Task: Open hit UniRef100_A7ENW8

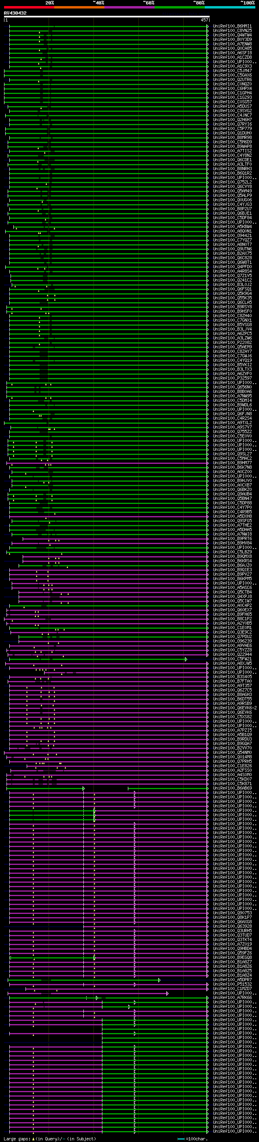Action: [232, 44]
